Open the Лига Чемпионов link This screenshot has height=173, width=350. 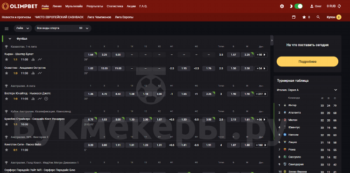pyautogui.click(x=99, y=17)
